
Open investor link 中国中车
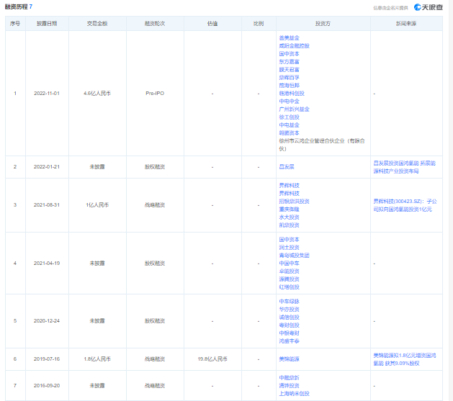pos(289,263)
